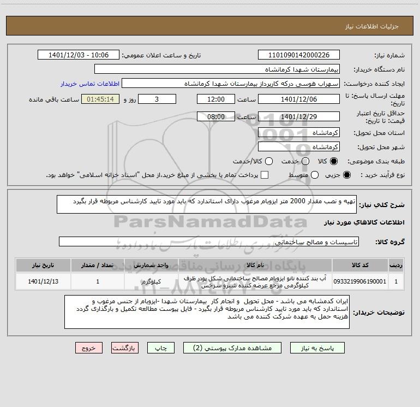The width and height of the screenshot is (420, 407).
Task: Click the deadline time field 12:00
Action: click(216, 99)
